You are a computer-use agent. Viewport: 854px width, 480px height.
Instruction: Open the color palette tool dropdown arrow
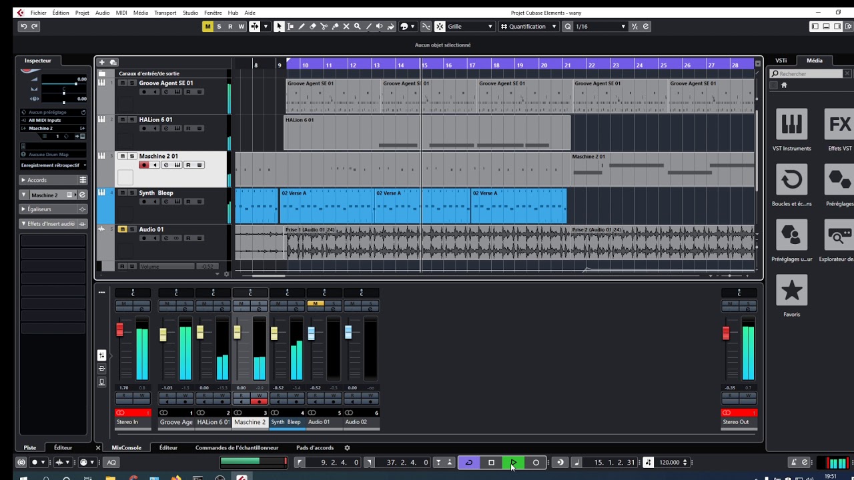(413, 27)
